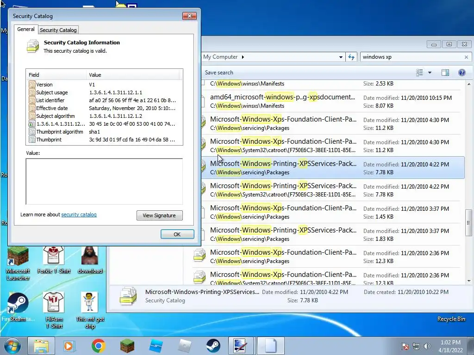Viewport: 474px width, 355px height.
Task: Open the blank document taskbar button
Action: tap(271, 346)
